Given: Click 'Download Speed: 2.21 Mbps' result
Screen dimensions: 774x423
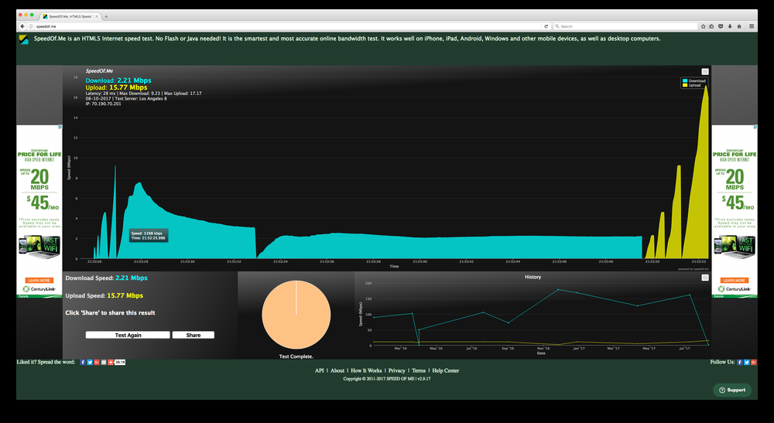Looking at the screenshot, I should [106, 278].
